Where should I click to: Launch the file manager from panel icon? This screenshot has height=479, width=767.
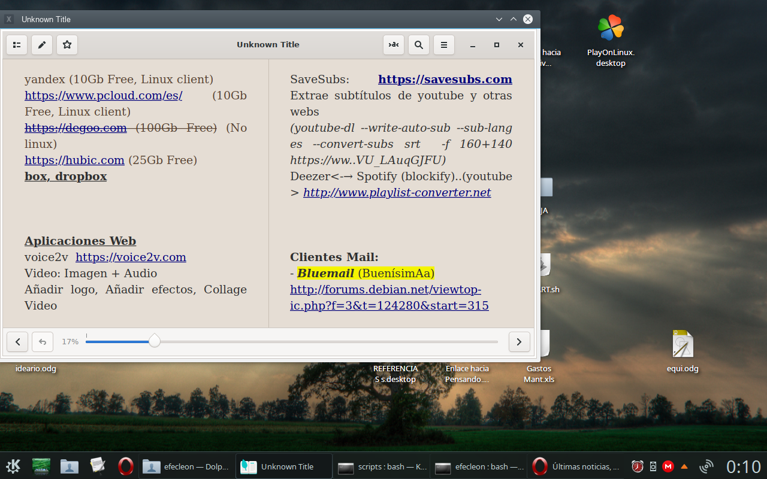[x=70, y=466]
